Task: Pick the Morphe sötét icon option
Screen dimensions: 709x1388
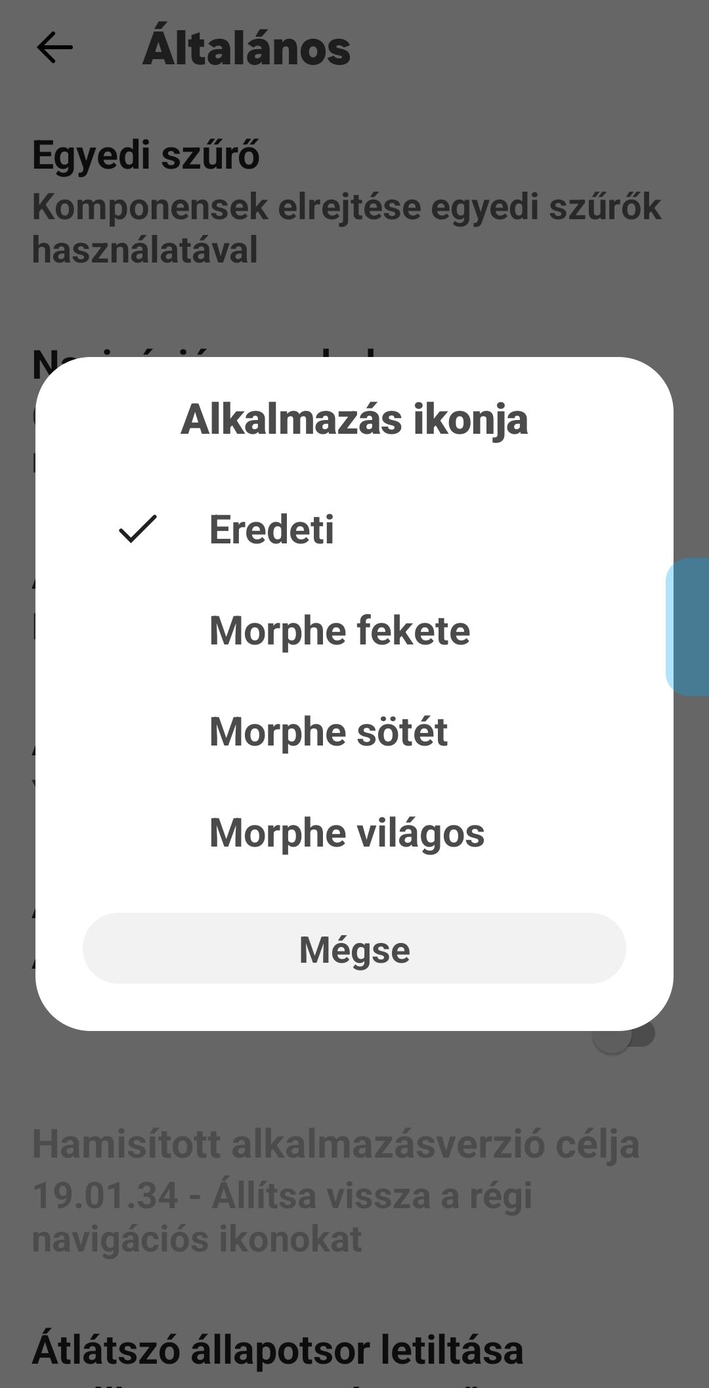Action: [x=328, y=732]
